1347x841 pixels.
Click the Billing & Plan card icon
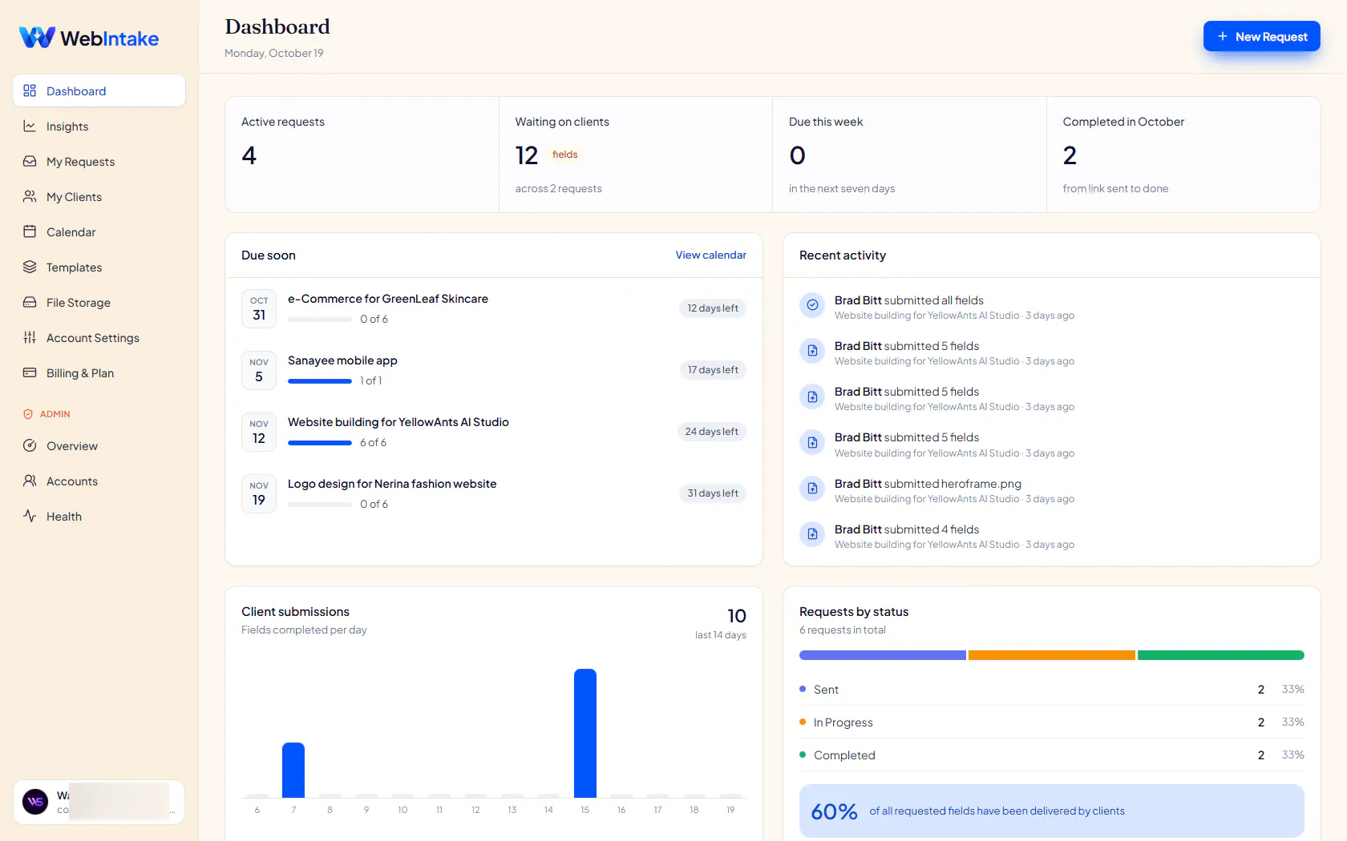coord(30,372)
